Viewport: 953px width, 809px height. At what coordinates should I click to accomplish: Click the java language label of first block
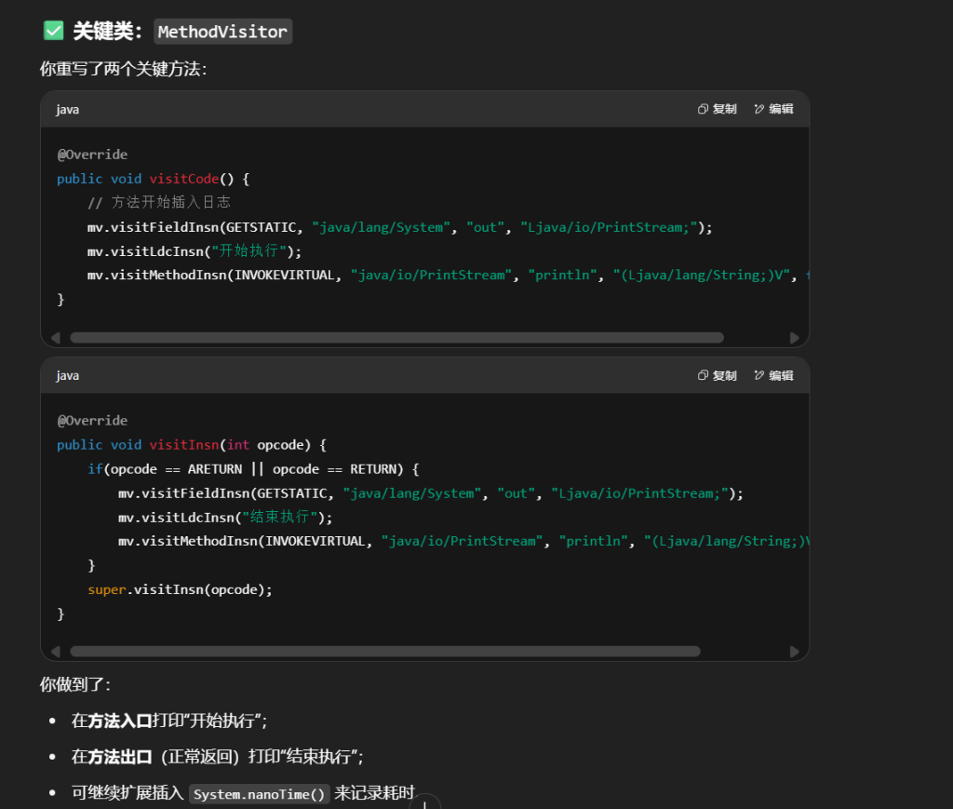click(67, 109)
